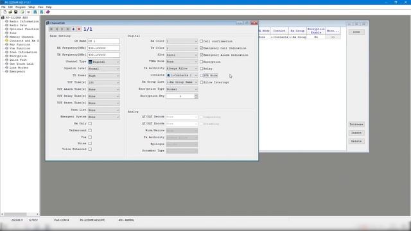Open the TX Power dropdown
The height and width of the screenshot is (231, 411).
pyautogui.click(x=104, y=76)
